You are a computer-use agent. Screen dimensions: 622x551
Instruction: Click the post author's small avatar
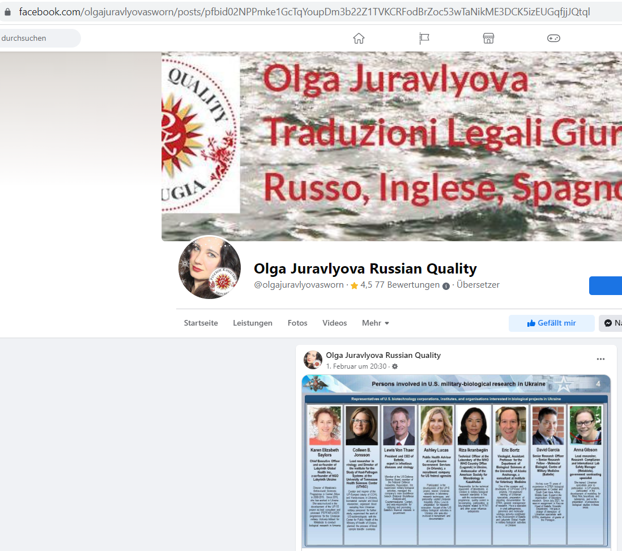pos(313,360)
